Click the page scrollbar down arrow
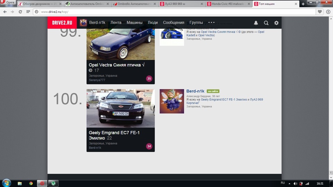This screenshot has width=333, height=187. (x=331, y=178)
